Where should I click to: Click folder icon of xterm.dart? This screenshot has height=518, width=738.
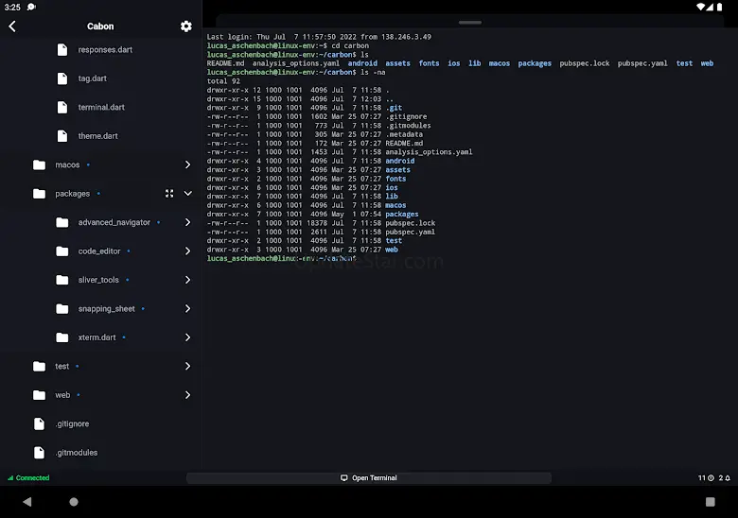point(62,337)
